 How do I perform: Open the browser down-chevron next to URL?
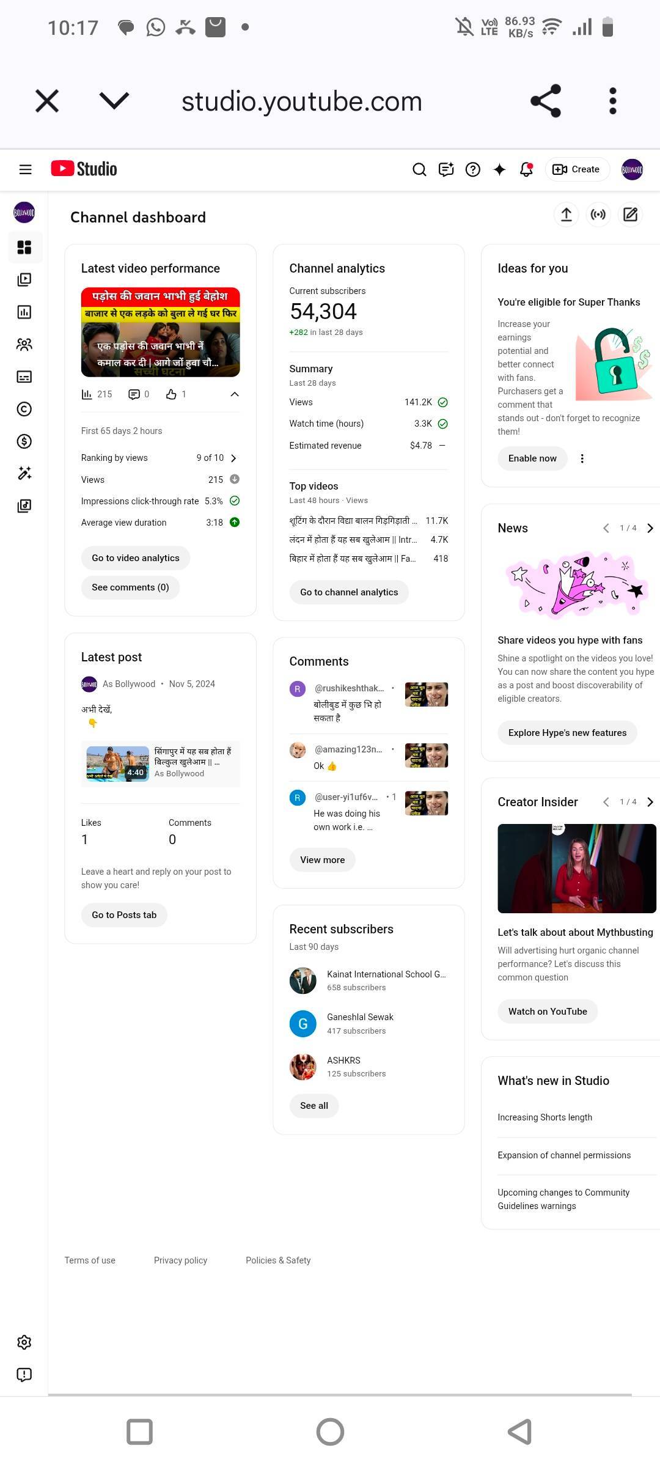click(114, 100)
